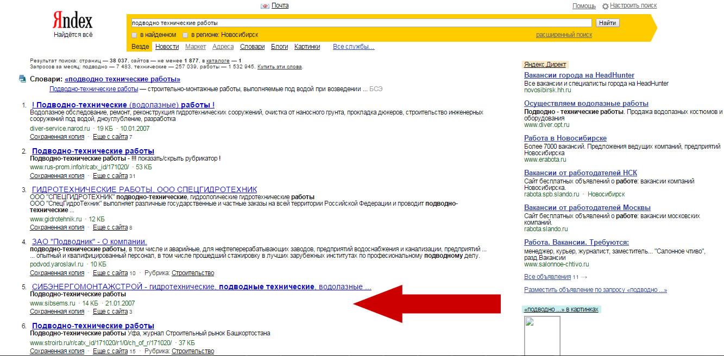This screenshot has width=724, height=356.
Task: Click the icon left of Словари heading
Action: click(x=22, y=79)
